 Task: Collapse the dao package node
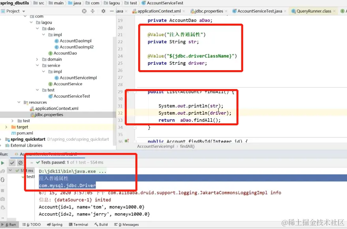tap(38, 29)
